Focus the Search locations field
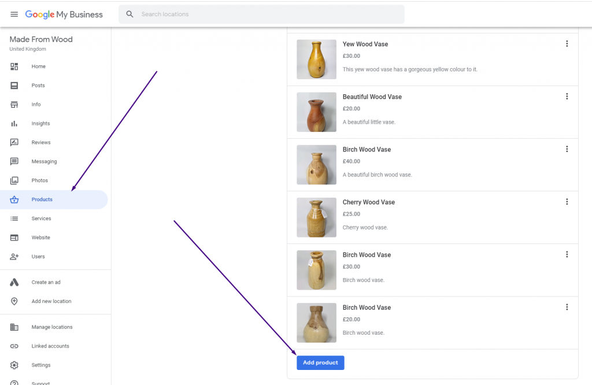592x385 pixels. (261, 14)
